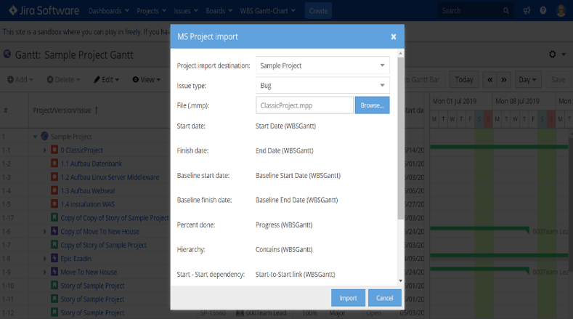573x319 pixels.
Task: Click the dialog scrollbar up arrow
Action: (400, 54)
